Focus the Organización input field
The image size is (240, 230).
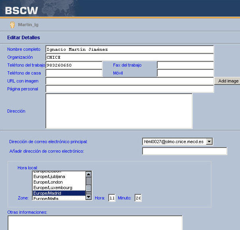pyautogui.click(x=129, y=57)
